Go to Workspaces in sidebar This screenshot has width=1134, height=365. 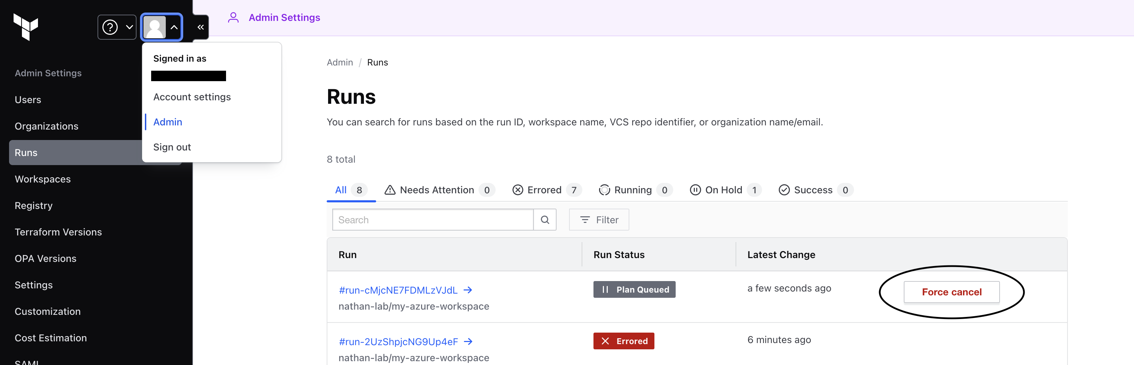(43, 179)
